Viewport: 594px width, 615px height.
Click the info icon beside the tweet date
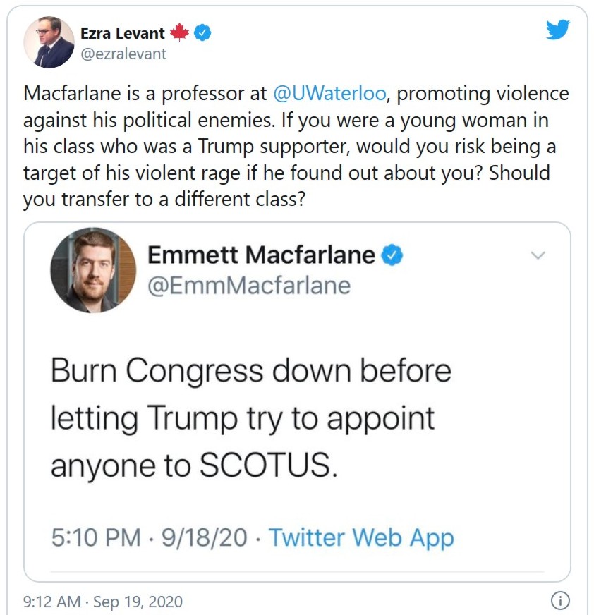point(559,602)
